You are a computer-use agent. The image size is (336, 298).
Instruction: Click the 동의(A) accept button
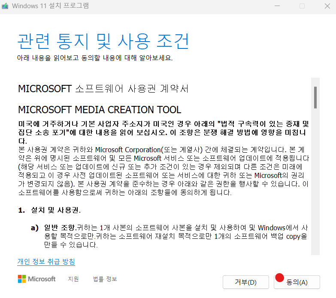297,282
